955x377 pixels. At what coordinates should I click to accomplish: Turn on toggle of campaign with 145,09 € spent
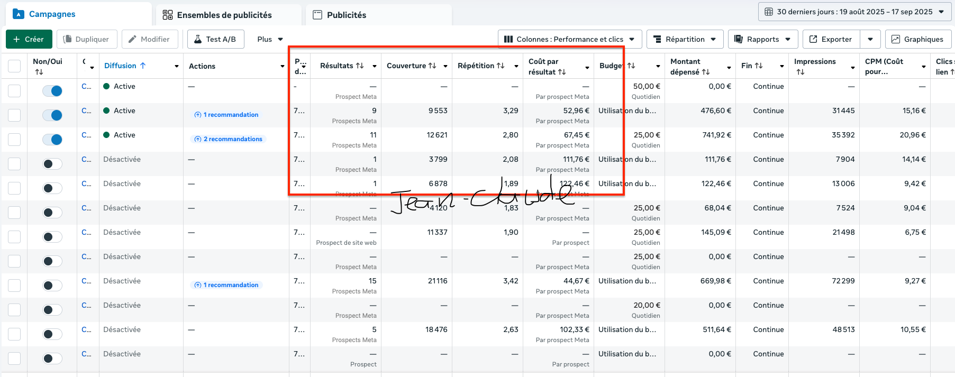(x=52, y=237)
